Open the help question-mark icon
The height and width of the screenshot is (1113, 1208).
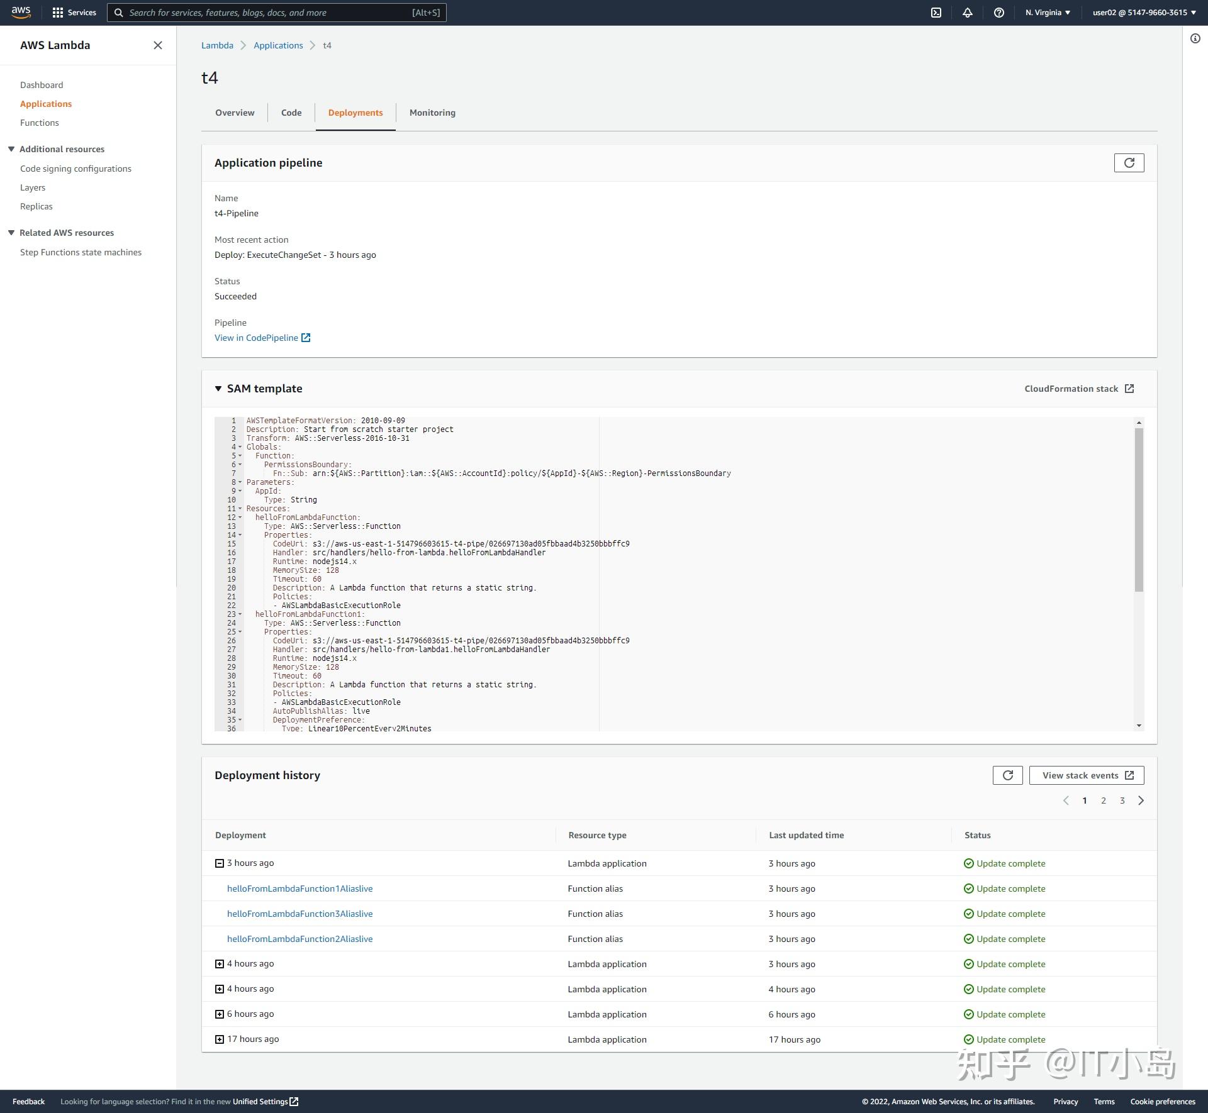click(999, 12)
